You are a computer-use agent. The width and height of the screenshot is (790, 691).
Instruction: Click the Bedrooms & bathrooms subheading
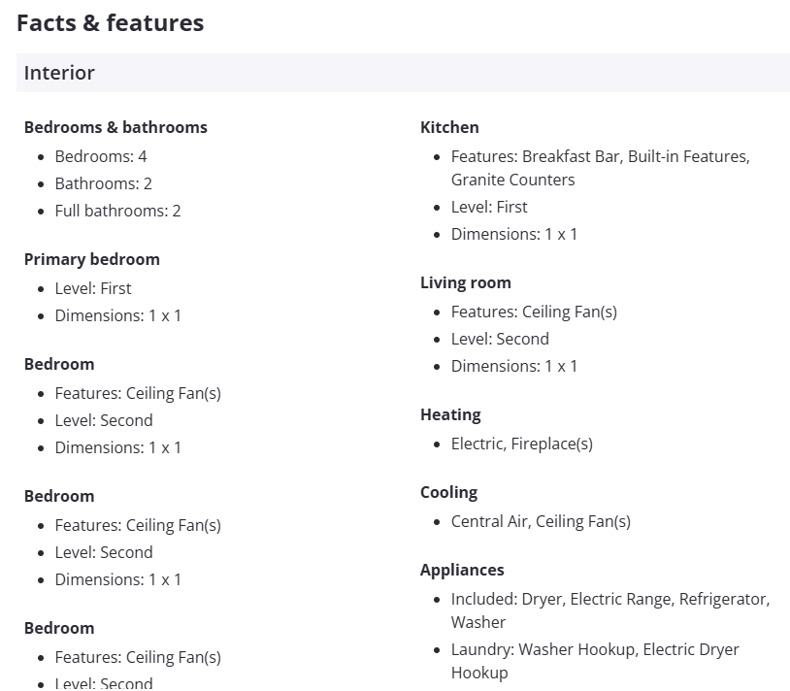(115, 127)
